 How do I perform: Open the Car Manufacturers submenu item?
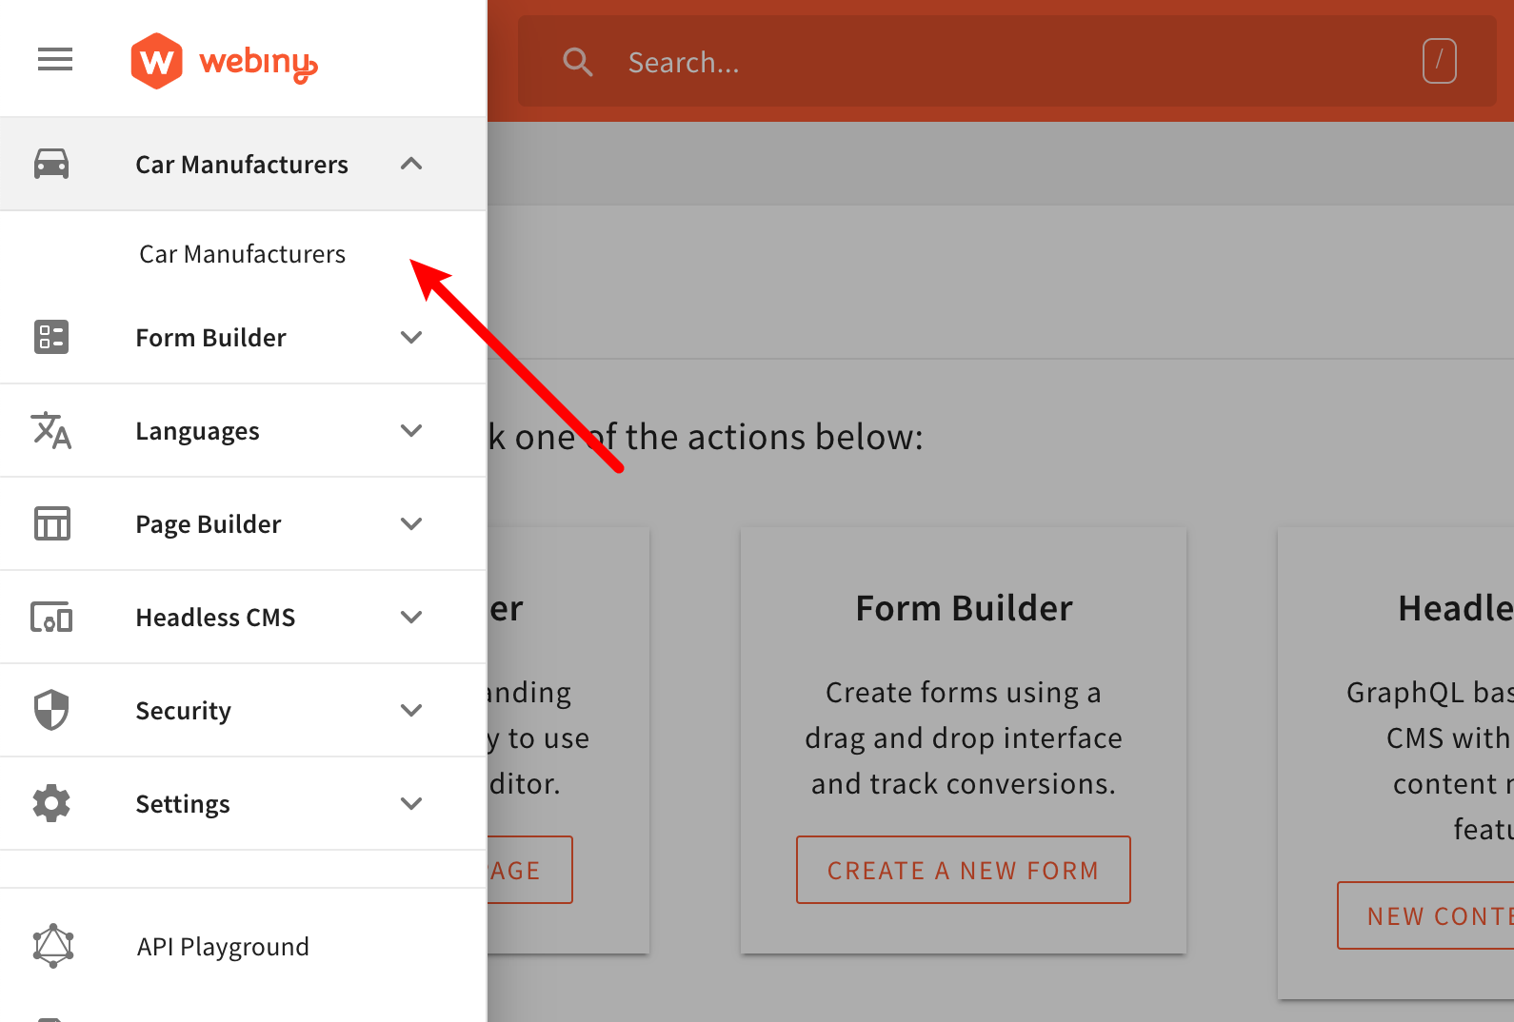point(242,254)
